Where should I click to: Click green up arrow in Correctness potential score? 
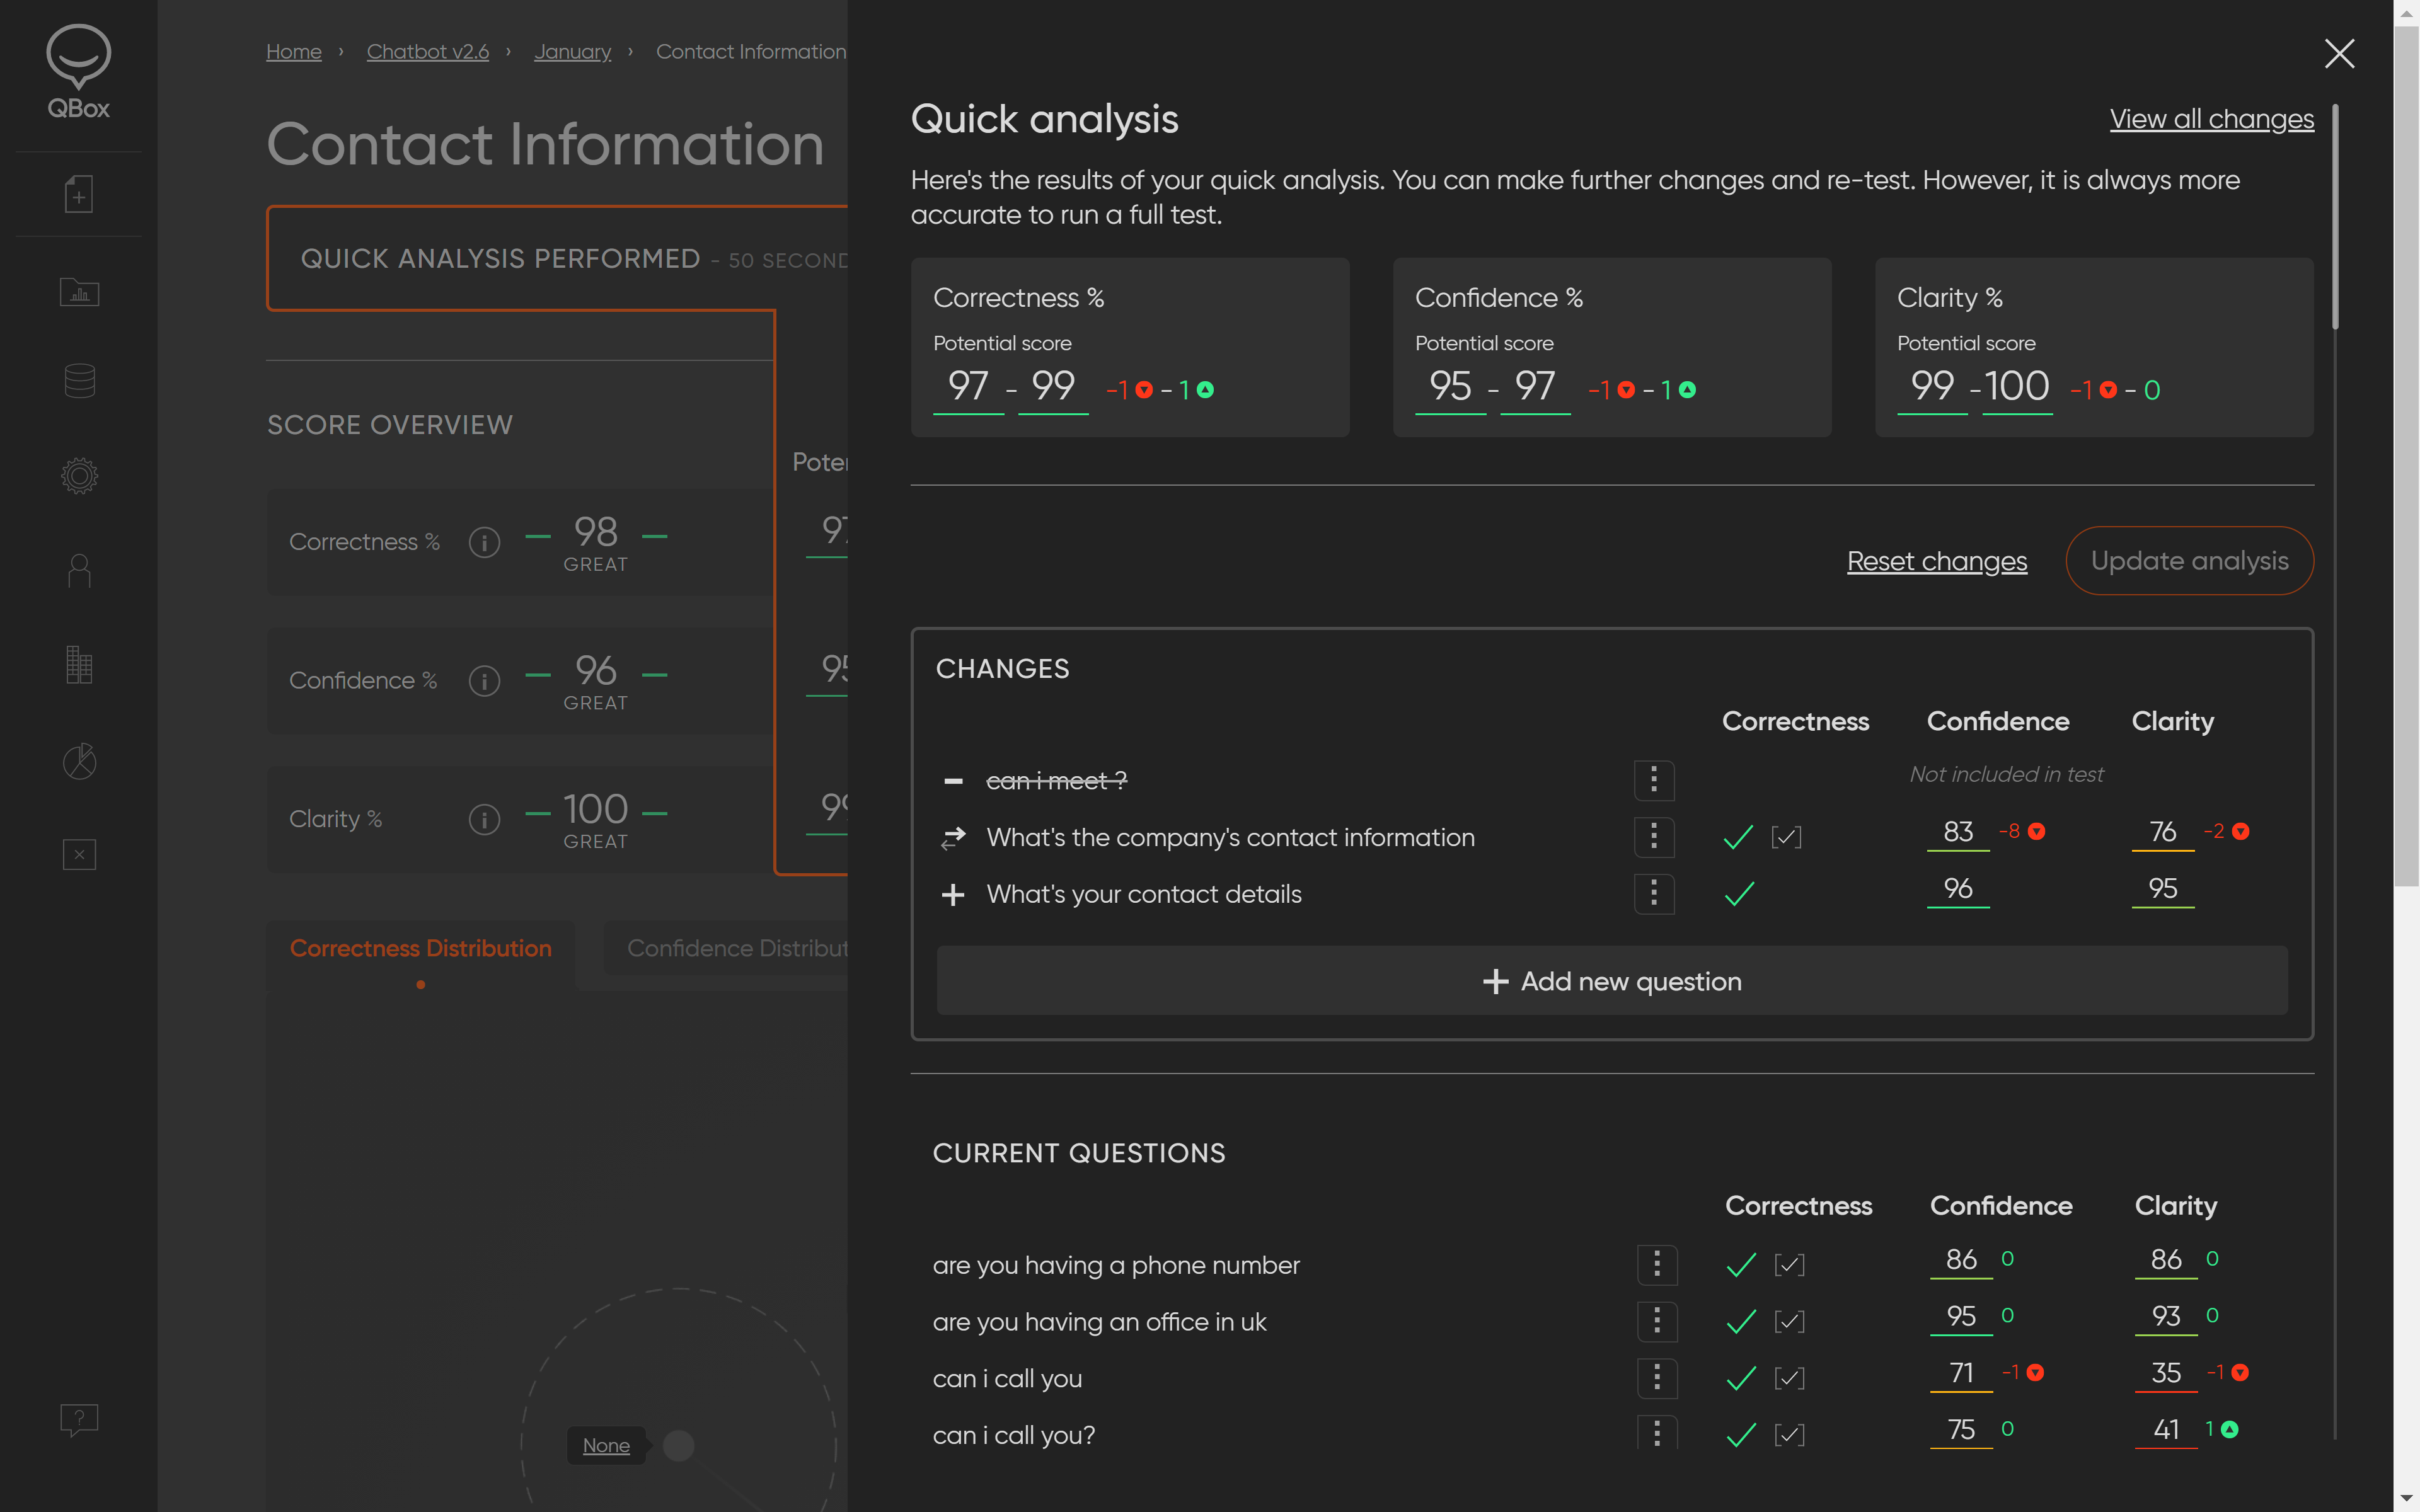pyautogui.click(x=1205, y=390)
